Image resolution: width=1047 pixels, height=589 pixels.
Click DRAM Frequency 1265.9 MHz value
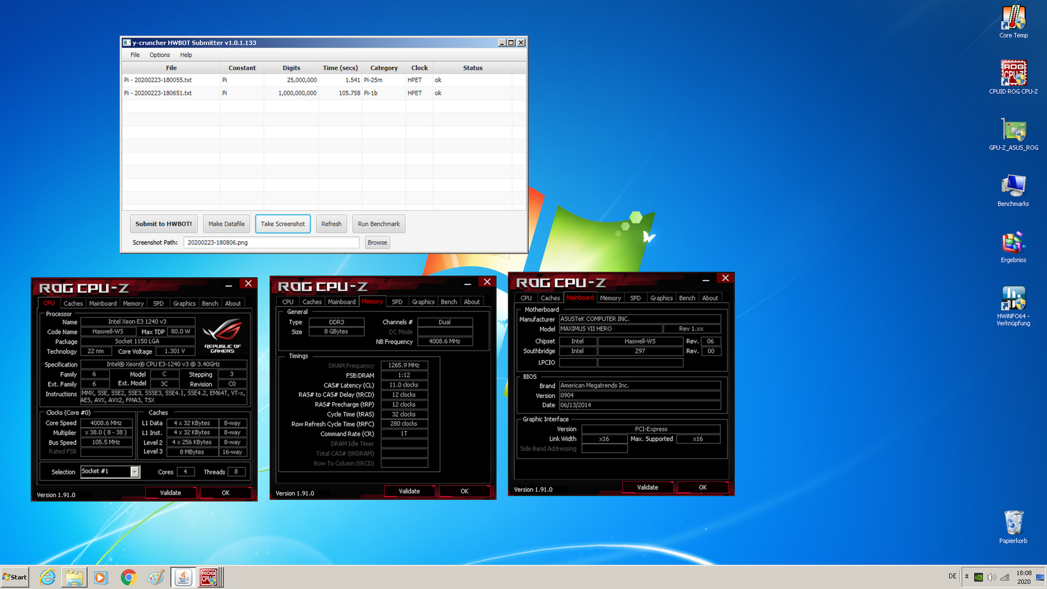tap(404, 365)
